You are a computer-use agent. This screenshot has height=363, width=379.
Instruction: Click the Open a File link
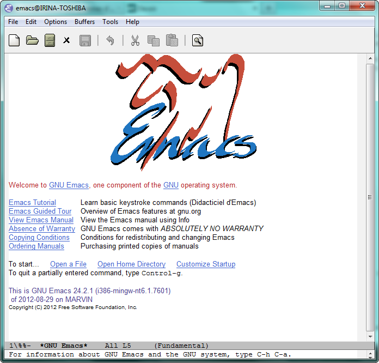coord(68,264)
